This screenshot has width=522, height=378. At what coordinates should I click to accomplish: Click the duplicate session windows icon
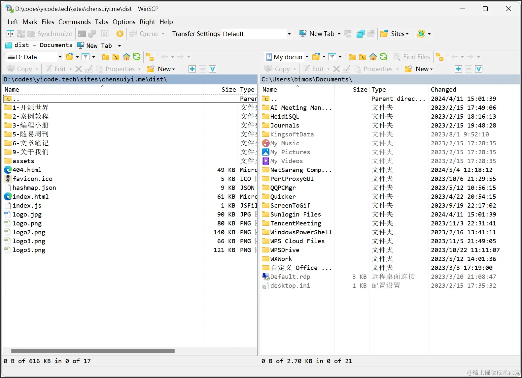click(361, 34)
